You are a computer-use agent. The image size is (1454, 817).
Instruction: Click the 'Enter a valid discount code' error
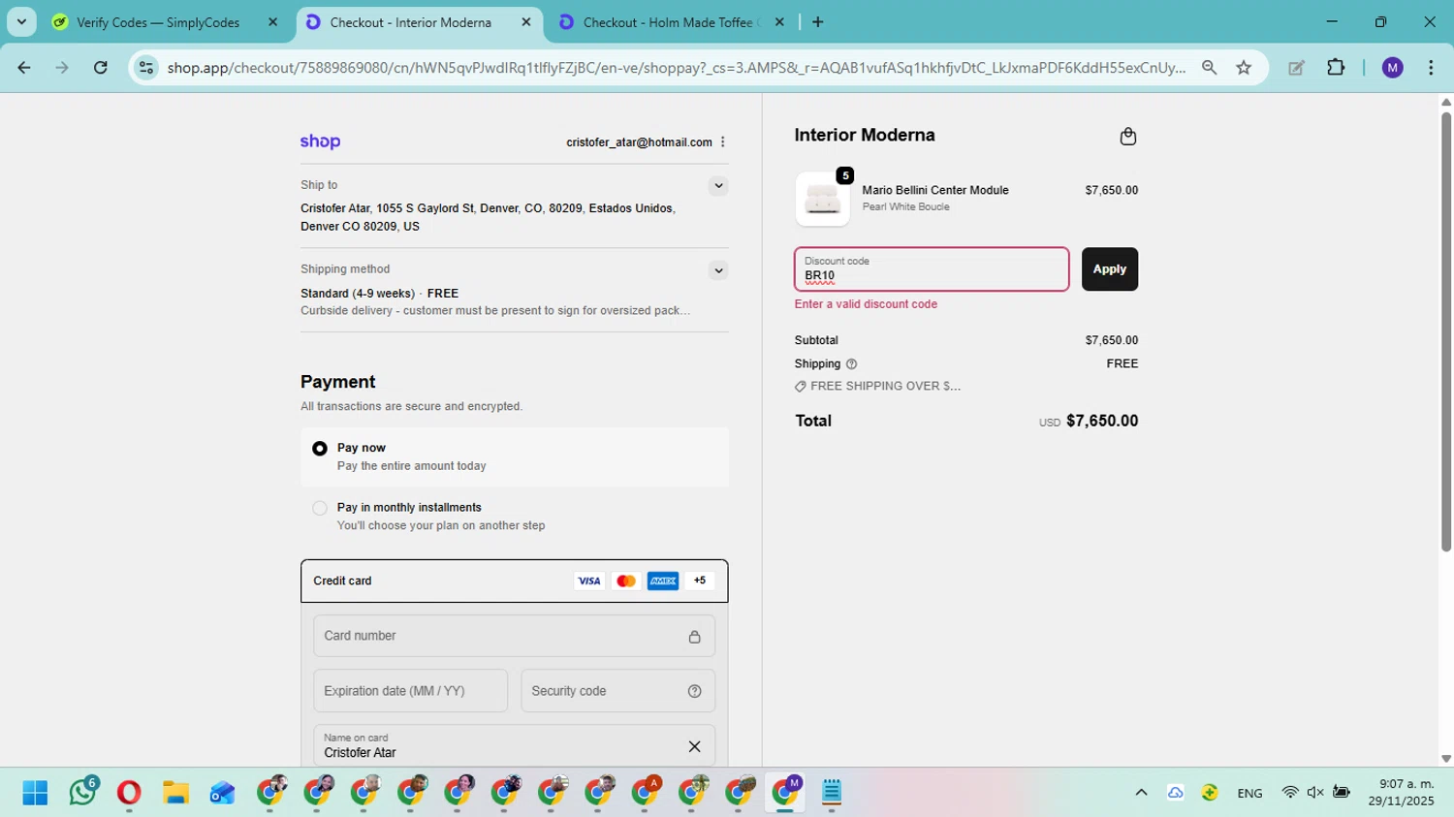(866, 304)
